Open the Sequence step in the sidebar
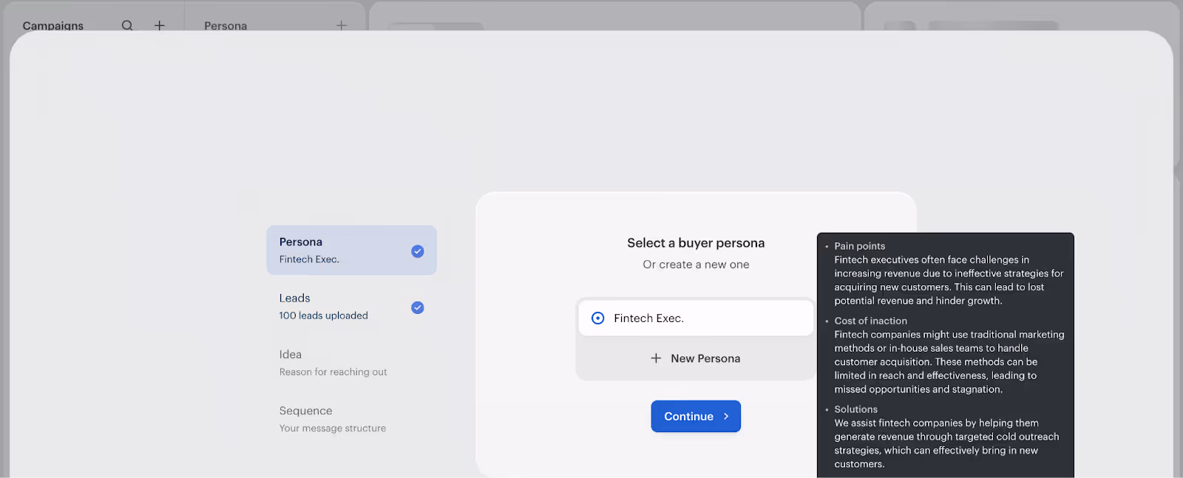Image resolution: width=1183 pixels, height=478 pixels. (x=351, y=419)
